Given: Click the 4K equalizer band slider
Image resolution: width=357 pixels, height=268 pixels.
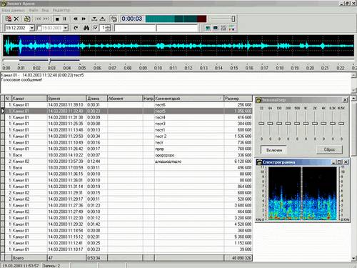Looking at the screenshot, I should (x=323, y=124).
